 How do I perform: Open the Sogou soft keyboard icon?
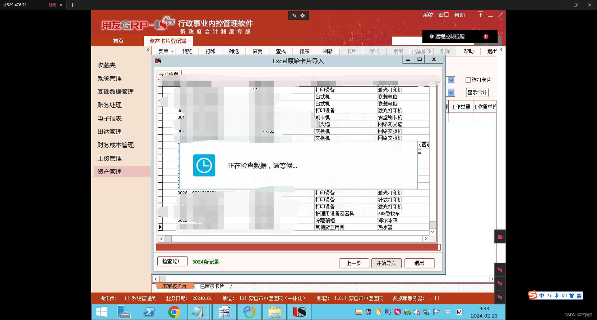click(564, 296)
